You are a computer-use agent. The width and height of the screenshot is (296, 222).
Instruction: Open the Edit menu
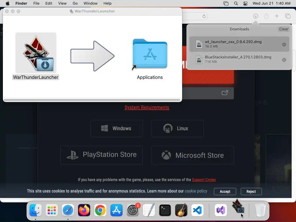coord(49,3)
